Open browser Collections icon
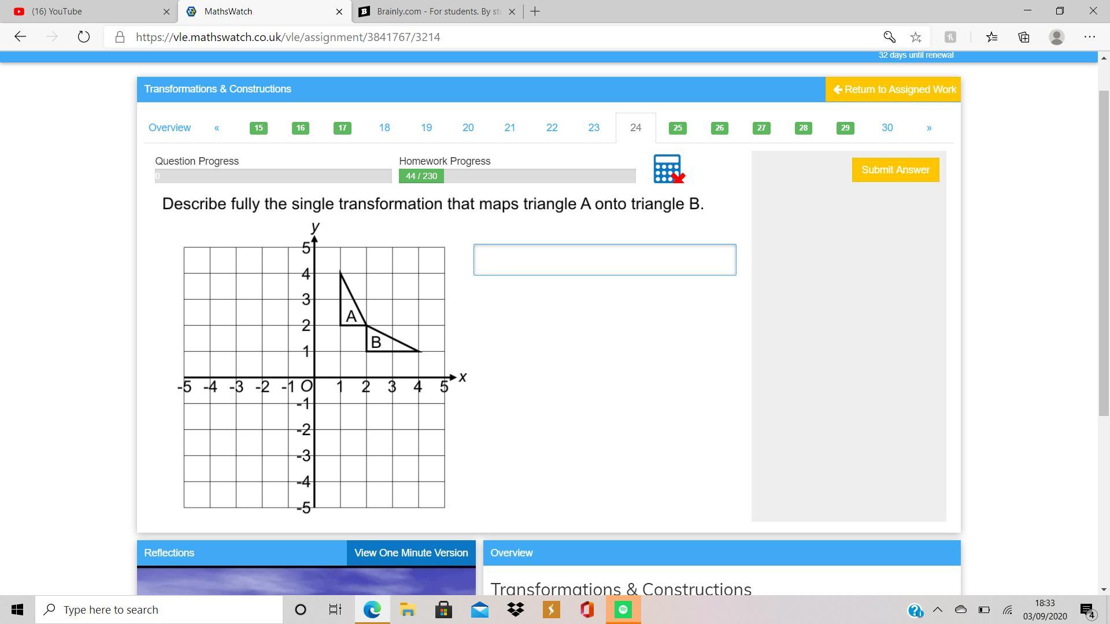Image resolution: width=1110 pixels, height=624 pixels. coord(1024,37)
